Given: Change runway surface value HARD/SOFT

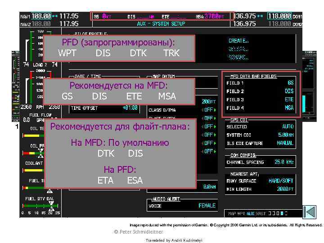Looking at the screenshot, I should 281,181.
